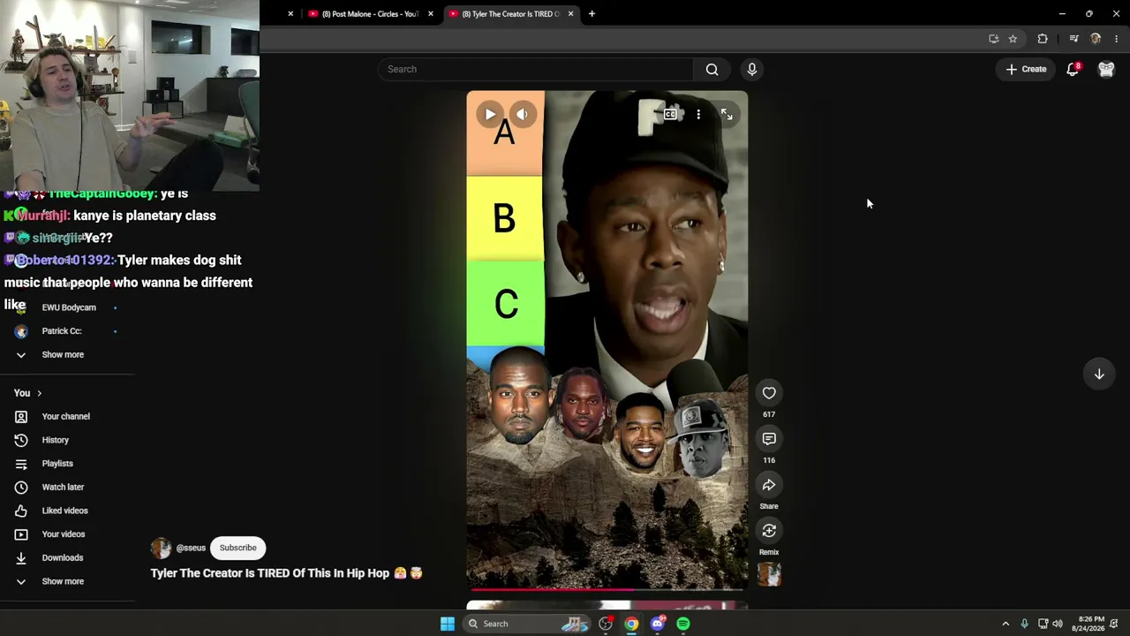The height and width of the screenshot is (636, 1130).
Task: Open Discord from the taskbar
Action: (x=658, y=624)
